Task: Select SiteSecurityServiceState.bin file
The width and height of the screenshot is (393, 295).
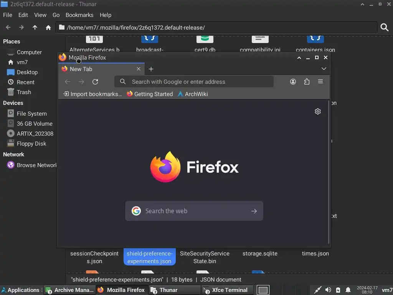Action: pyautogui.click(x=205, y=257)
